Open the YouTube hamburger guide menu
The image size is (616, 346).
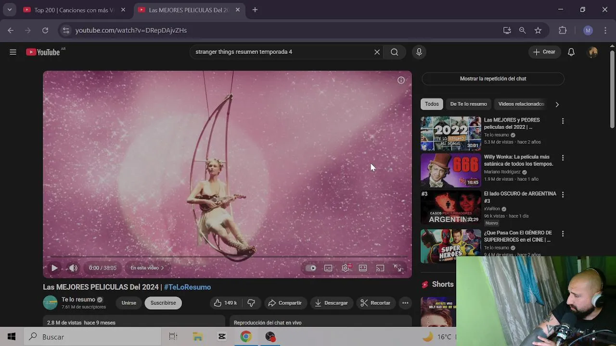point(13,52)
